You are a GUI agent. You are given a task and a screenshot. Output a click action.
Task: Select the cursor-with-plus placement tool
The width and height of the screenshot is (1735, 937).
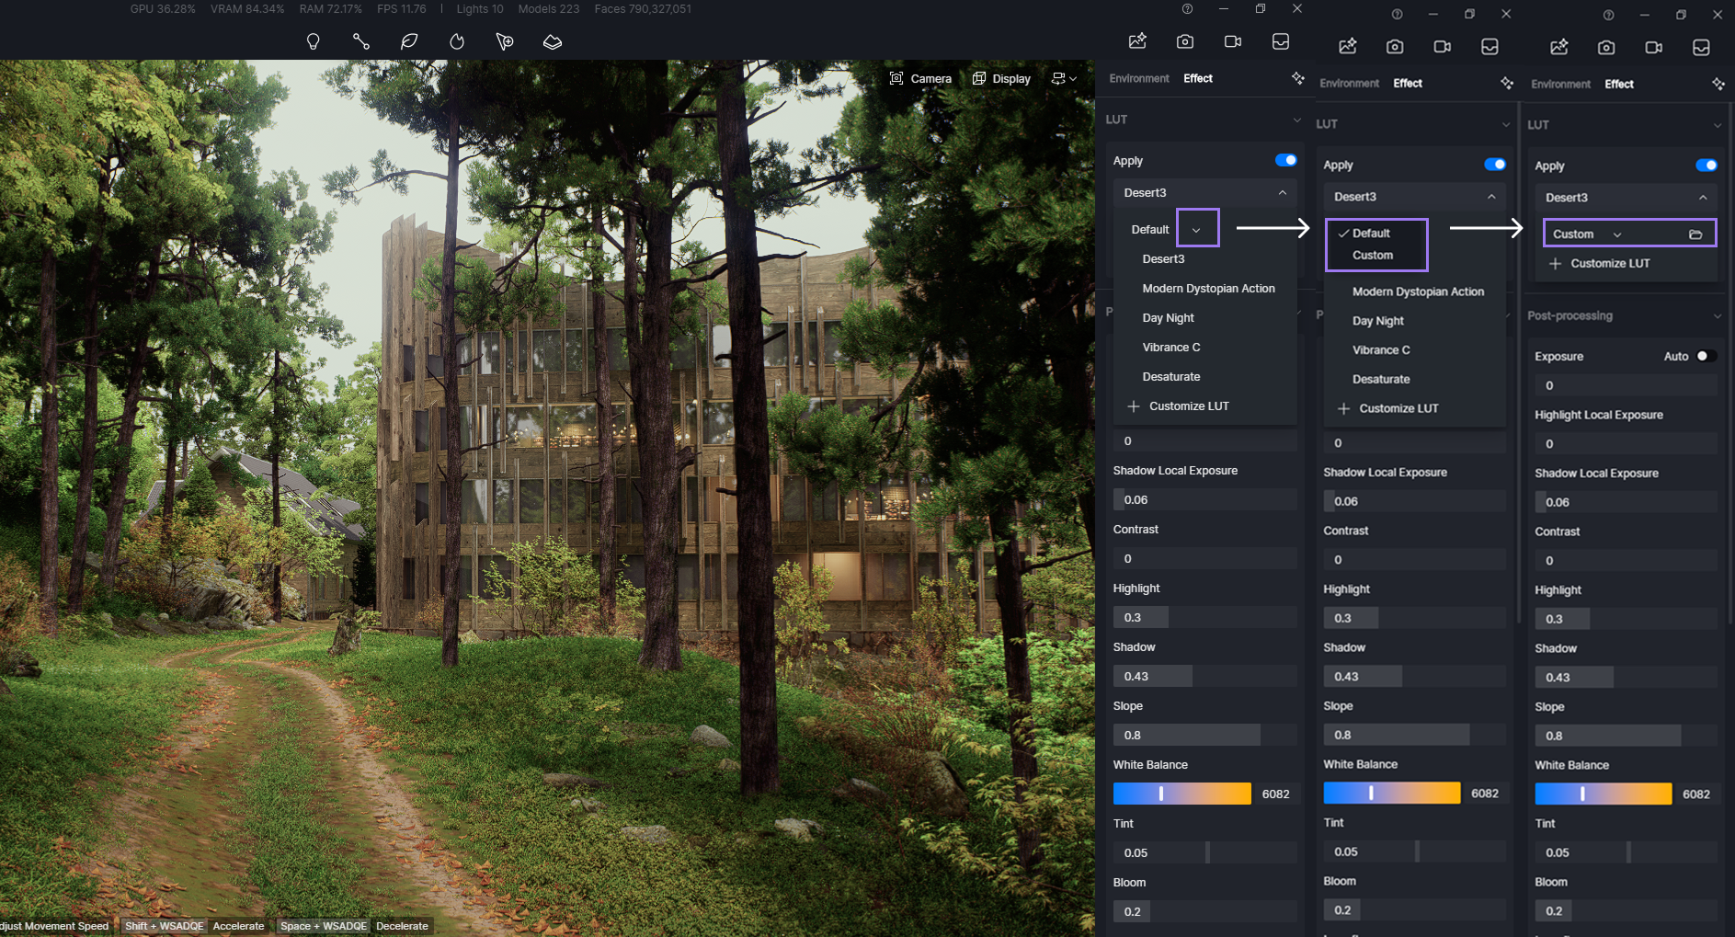pyautogui.click(x=505, y=42)
